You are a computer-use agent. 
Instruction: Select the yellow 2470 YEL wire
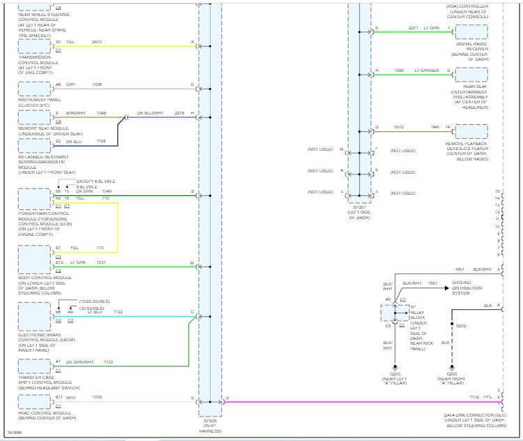tap(125, 47)
